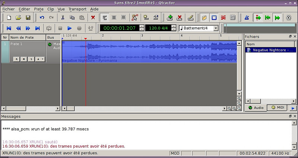The width and height of the screenshot is (298, 158).
Task: Mute Piste 1 with the M button
Action: (24, 59)
